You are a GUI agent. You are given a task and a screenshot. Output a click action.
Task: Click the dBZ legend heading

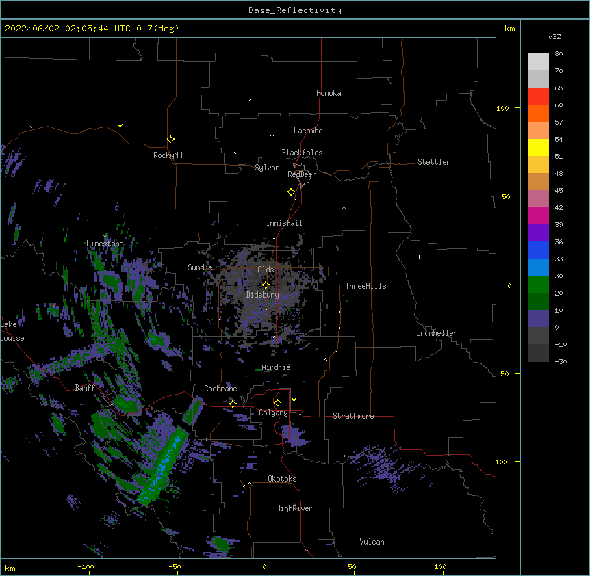pos(554,36)
